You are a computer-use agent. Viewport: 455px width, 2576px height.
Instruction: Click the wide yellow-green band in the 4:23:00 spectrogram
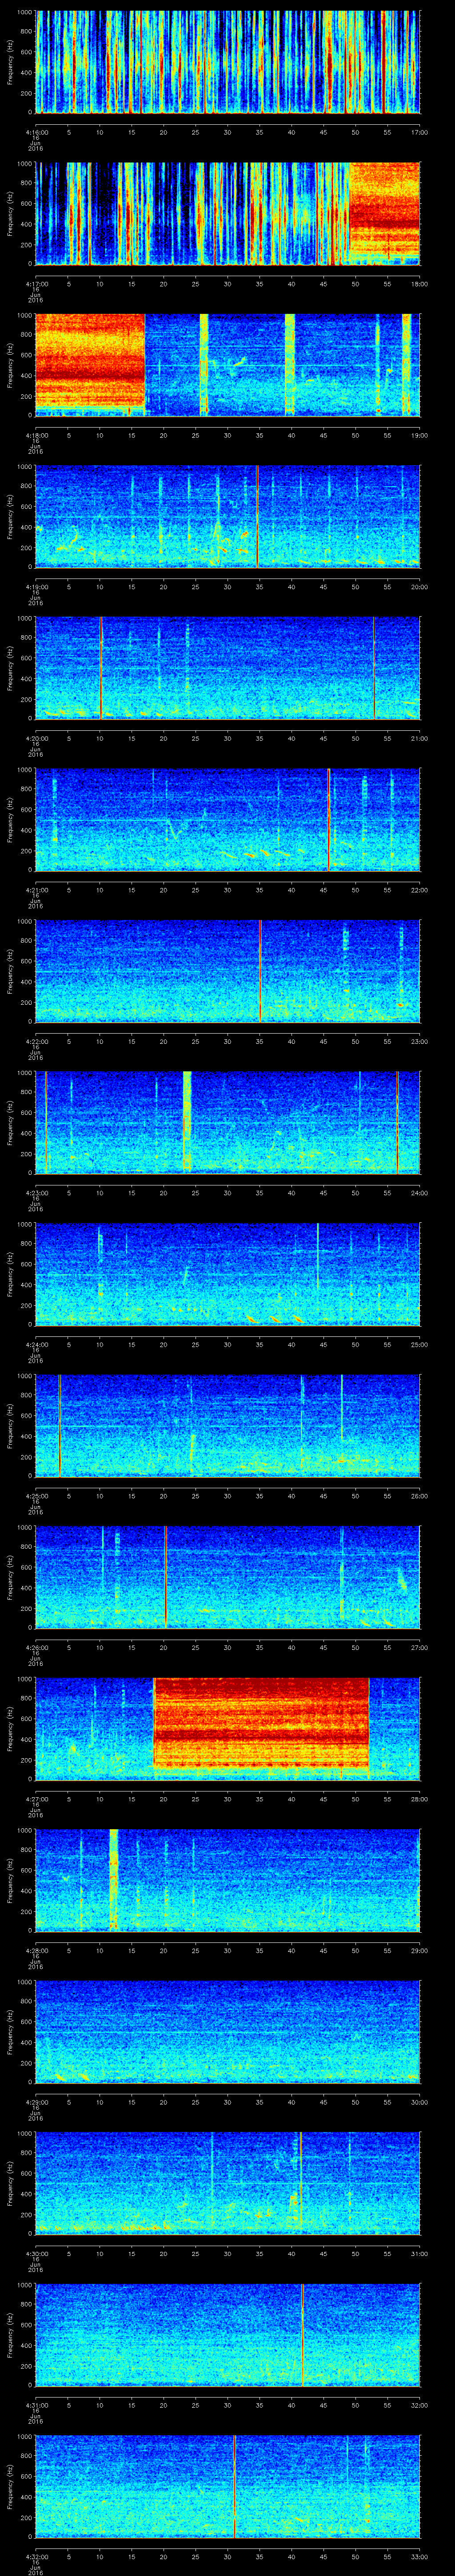pos(187,1121)
